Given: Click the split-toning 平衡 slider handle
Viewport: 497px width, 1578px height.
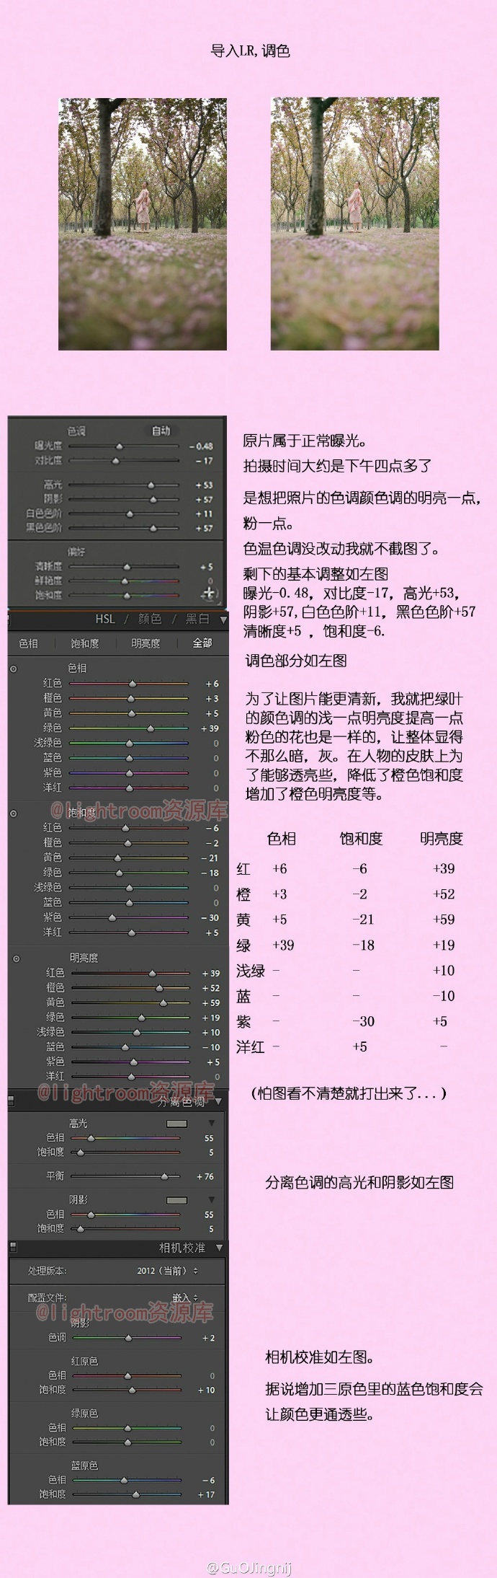Looking at the screenshot, I should (164, 1176).
